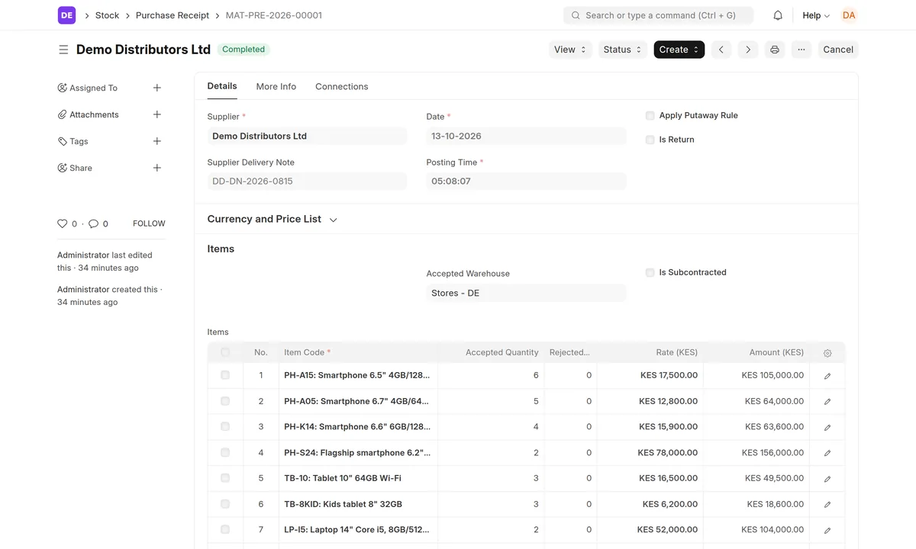
Task: Click item cell TB-8KID Kids tablet
Action: point(358,504)
